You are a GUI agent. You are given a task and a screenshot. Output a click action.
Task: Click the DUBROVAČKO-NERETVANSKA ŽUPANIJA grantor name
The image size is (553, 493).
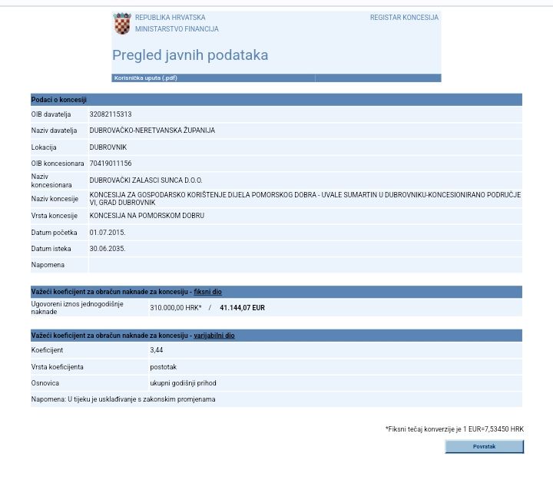[152, 131]
